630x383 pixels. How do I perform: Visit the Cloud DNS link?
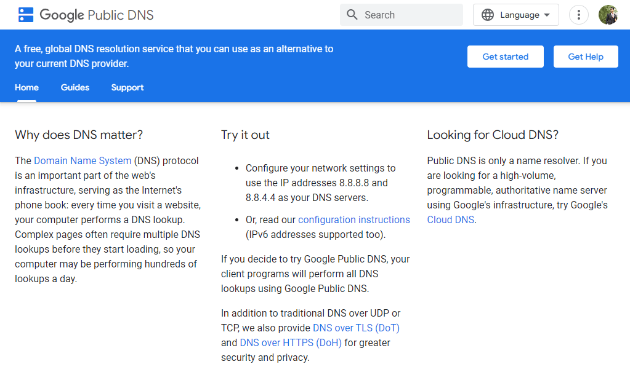point(451,219)
